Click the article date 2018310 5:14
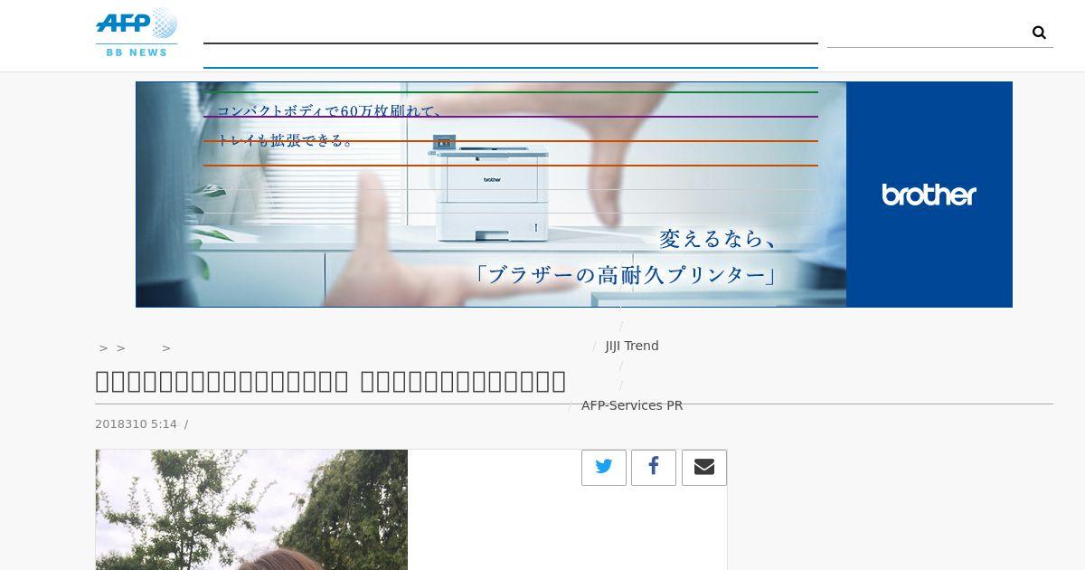 pyautogui.click(x=136, y=424)
